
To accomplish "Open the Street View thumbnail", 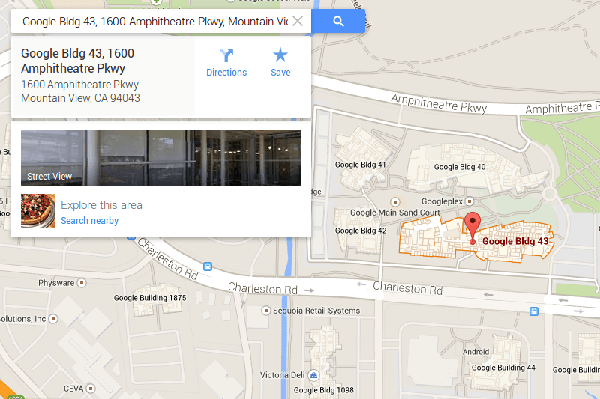I will (x=161, y=159).
